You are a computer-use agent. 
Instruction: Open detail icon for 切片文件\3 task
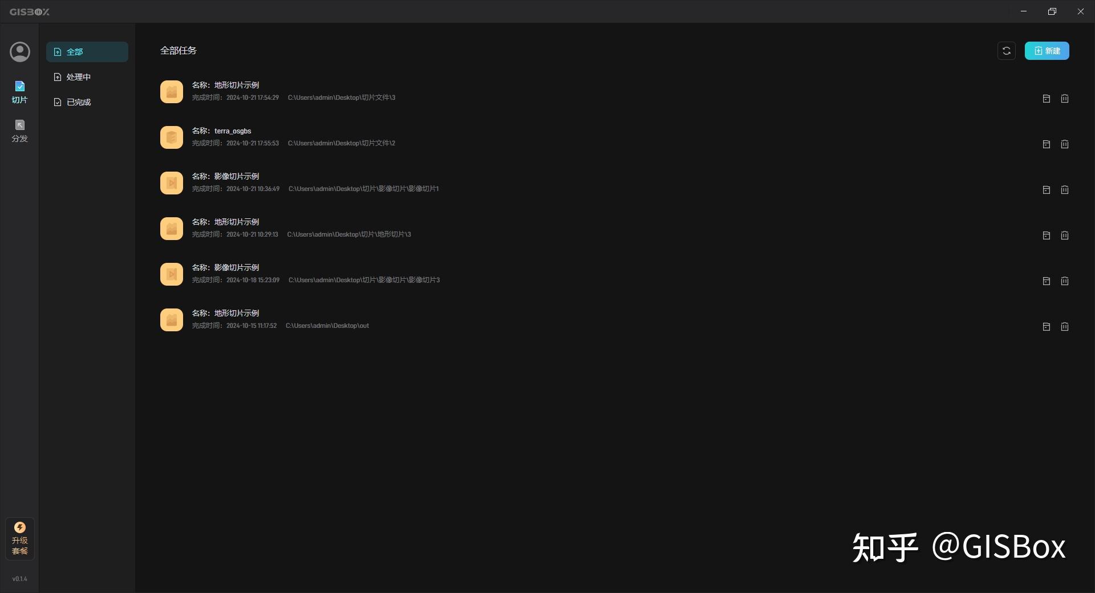pos(1047,99)
